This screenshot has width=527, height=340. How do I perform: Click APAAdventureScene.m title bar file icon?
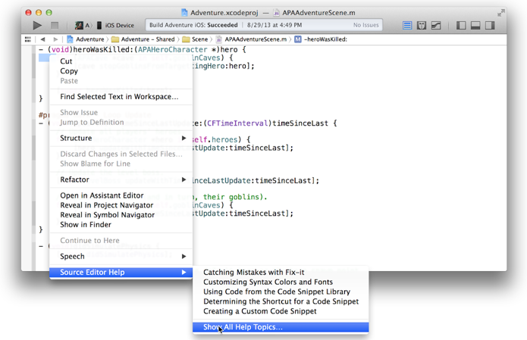[x=276, y=13]
